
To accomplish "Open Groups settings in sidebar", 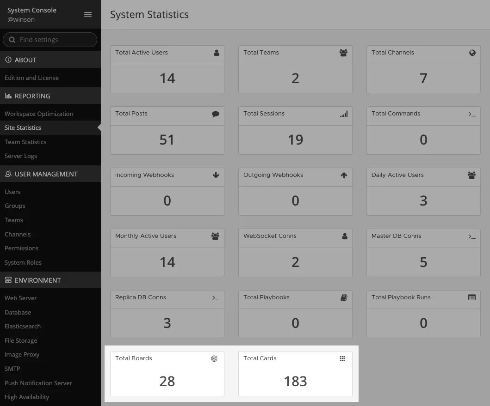I will point(15,206).
